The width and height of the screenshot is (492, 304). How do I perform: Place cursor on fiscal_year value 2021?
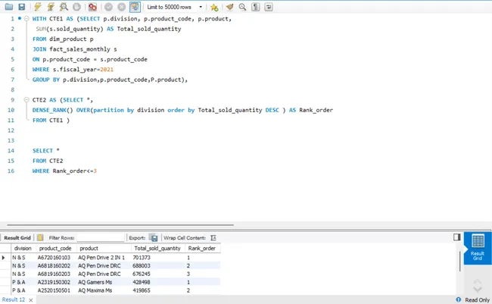tap(107, 70)
